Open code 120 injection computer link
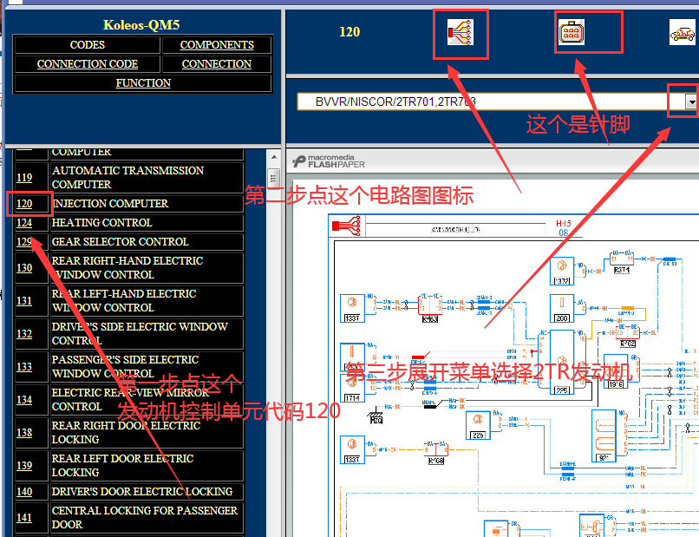699x537 pixels. click(x=24, y=204)
